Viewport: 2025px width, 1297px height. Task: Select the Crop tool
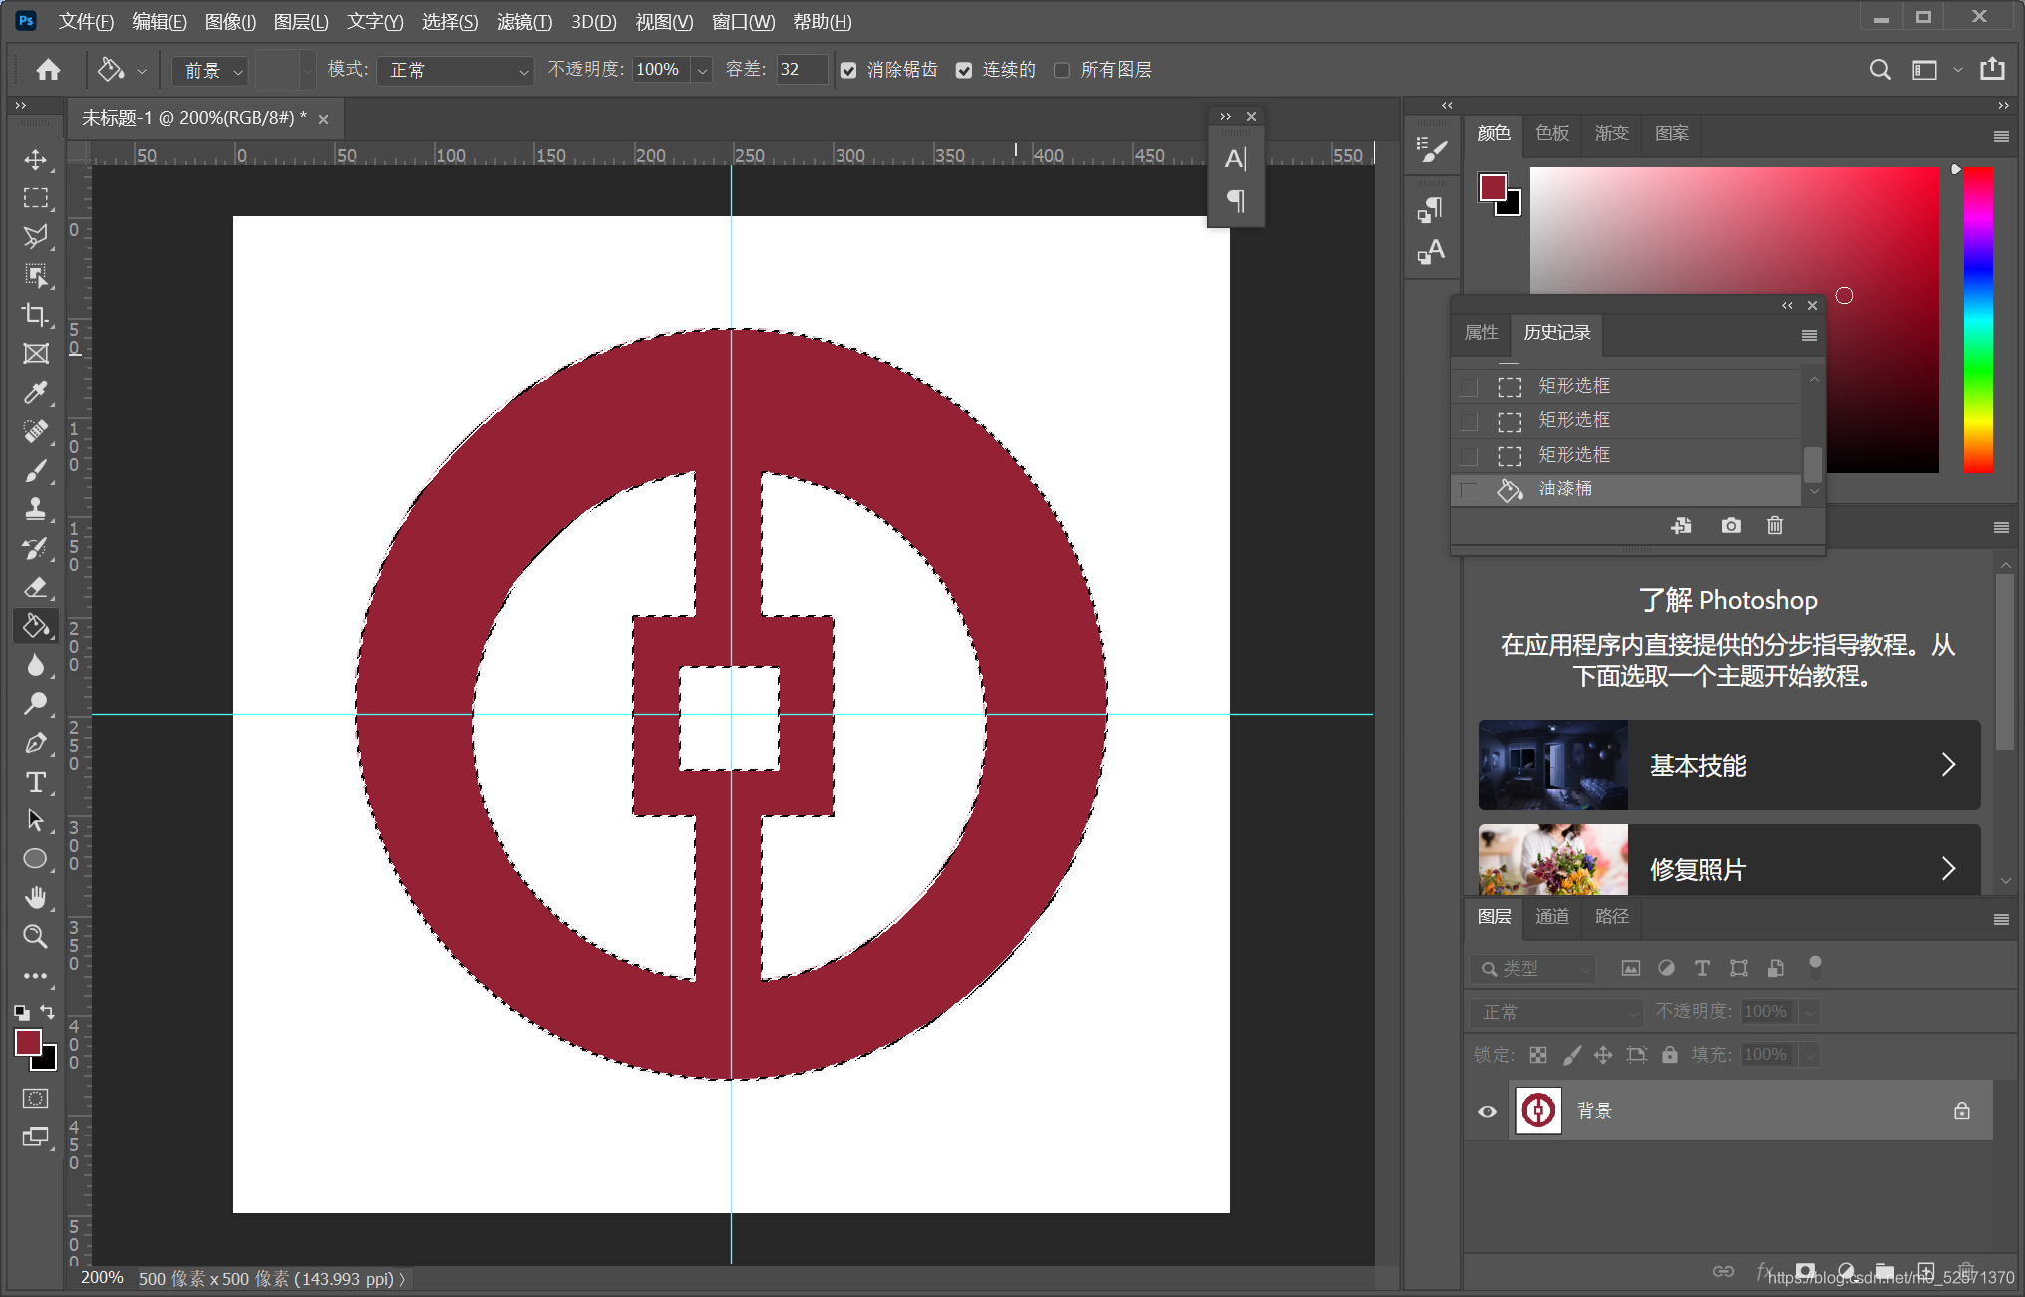click(x=36, y=315)
